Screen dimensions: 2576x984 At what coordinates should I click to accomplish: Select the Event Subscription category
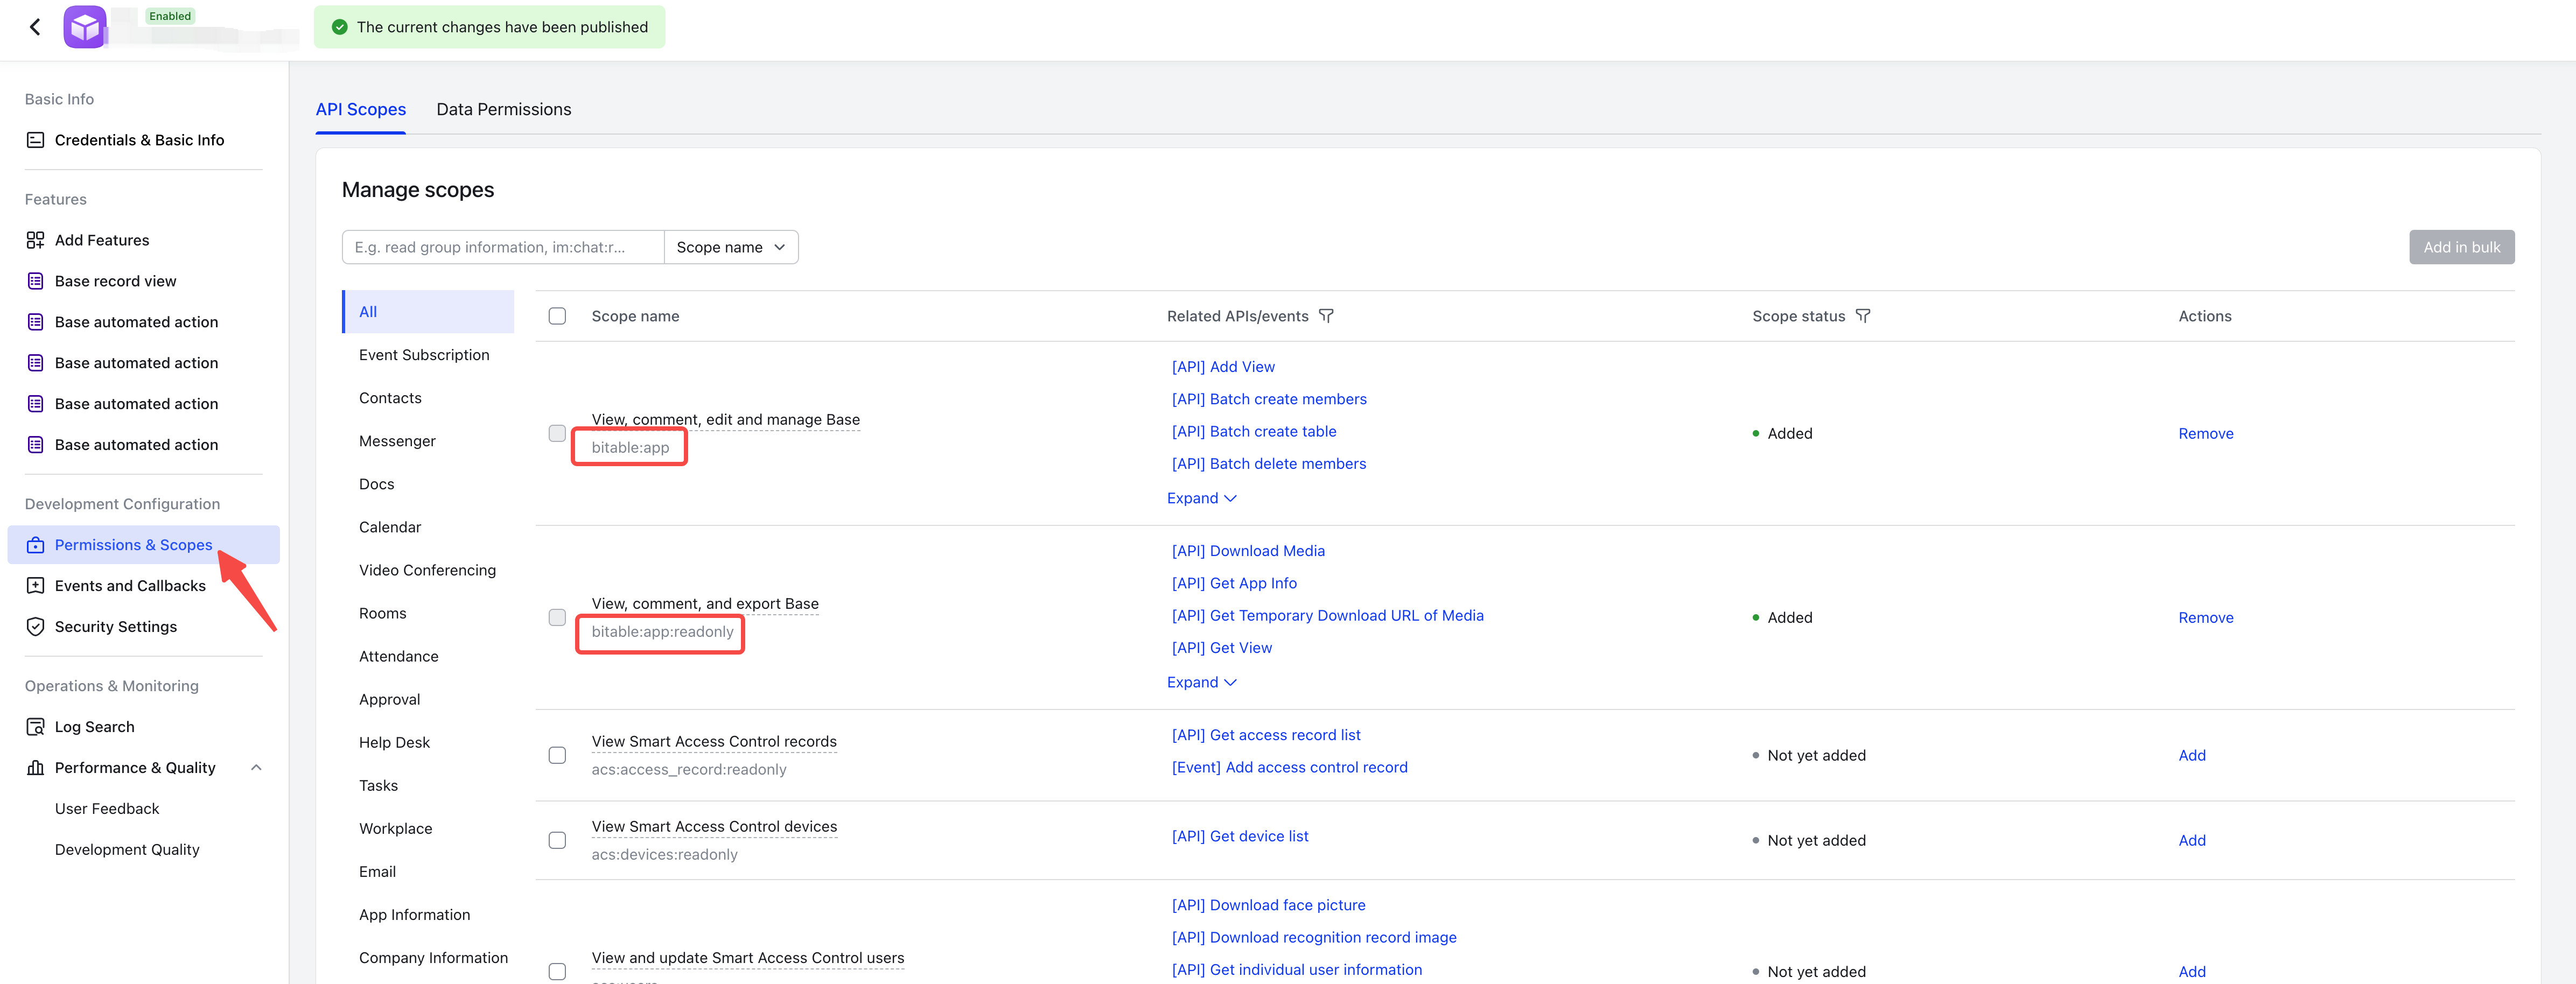(424, 354)
